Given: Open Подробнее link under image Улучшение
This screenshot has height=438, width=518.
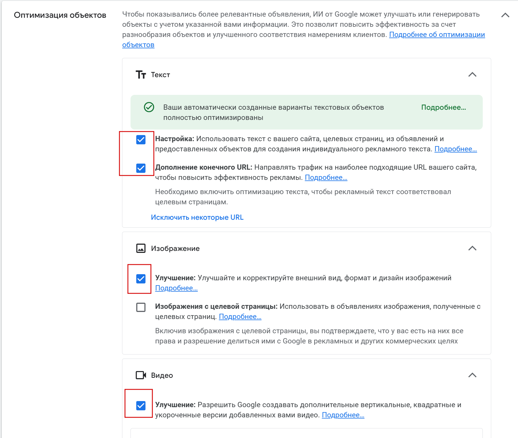Looking at the screenshot, I should tap(176, 288).
